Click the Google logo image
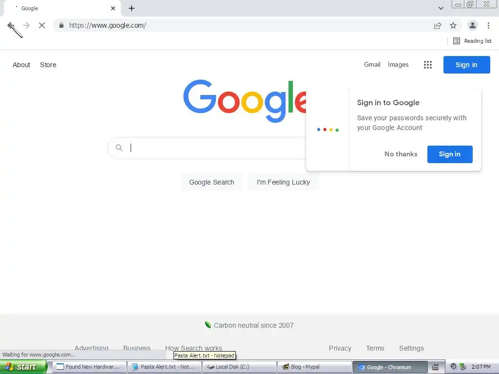 pyautogui.click(x=245, y=101)
